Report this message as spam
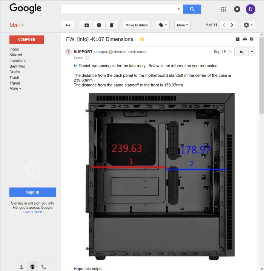 [x=99, y=25]
